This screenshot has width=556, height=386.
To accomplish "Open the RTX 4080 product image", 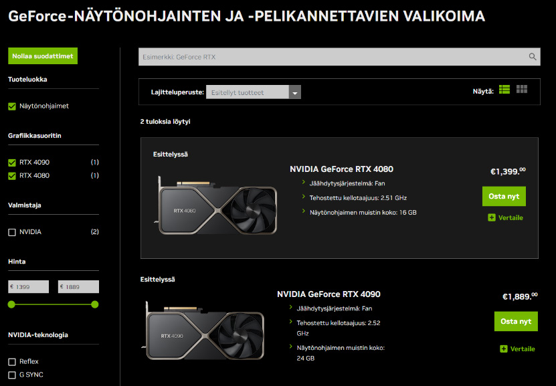I will coord(215,205).
